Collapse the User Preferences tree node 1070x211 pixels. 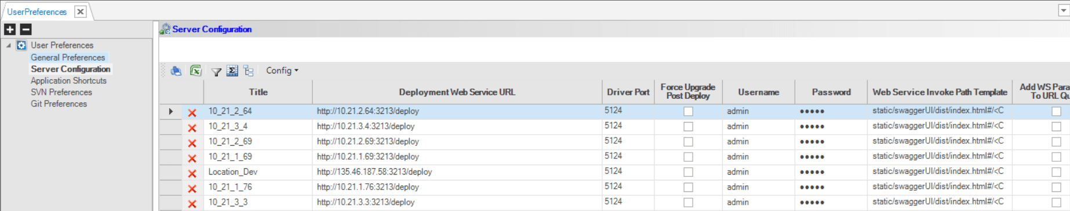click(x=9, y=45)
